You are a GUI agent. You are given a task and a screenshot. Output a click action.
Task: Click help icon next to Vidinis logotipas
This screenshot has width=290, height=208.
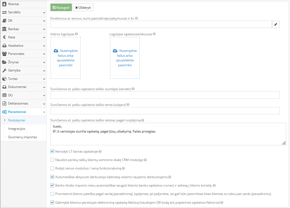(77, 34)
